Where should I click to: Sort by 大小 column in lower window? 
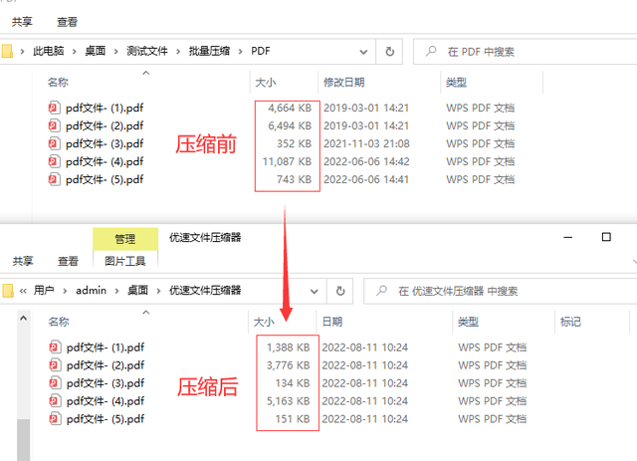[264, 322]
